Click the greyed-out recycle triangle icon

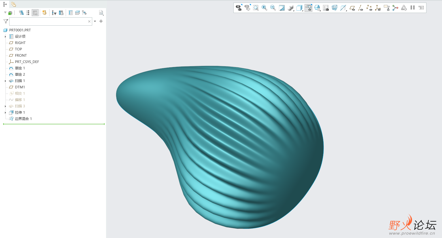point(404,8)
